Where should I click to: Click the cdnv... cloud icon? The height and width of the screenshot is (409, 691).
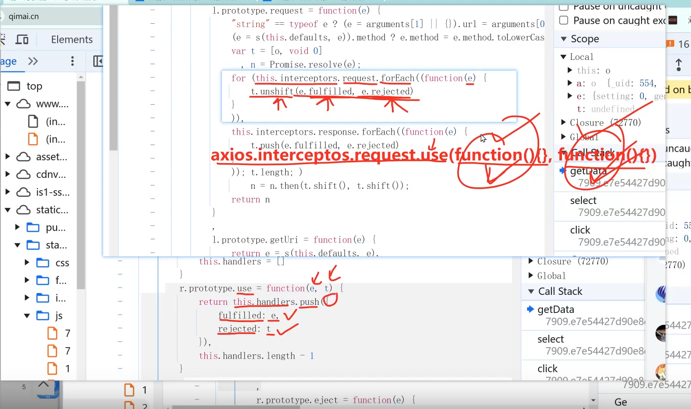click(23, 175)
